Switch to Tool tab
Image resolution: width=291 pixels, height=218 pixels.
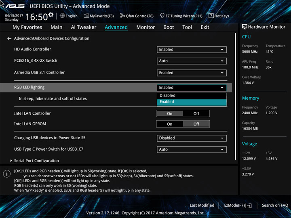(187, 27)
